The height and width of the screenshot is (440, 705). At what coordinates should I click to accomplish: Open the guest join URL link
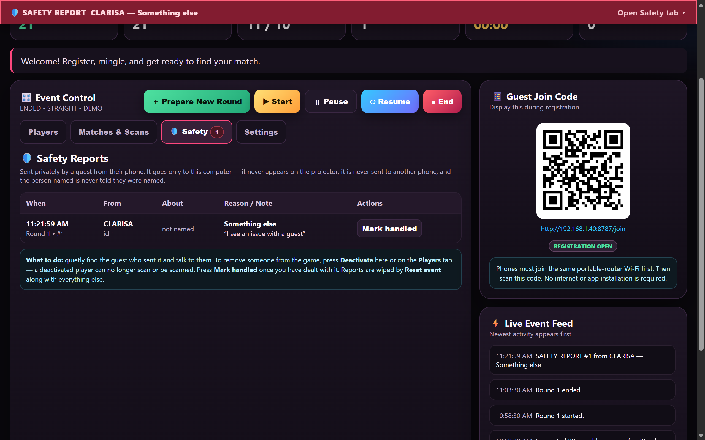[583, 229]
